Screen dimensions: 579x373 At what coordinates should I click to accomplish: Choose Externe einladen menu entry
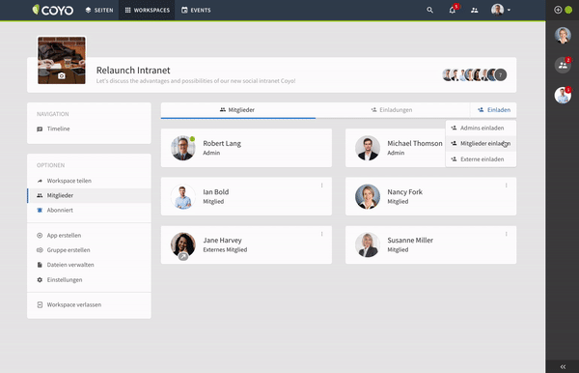[x=481, y=159]
